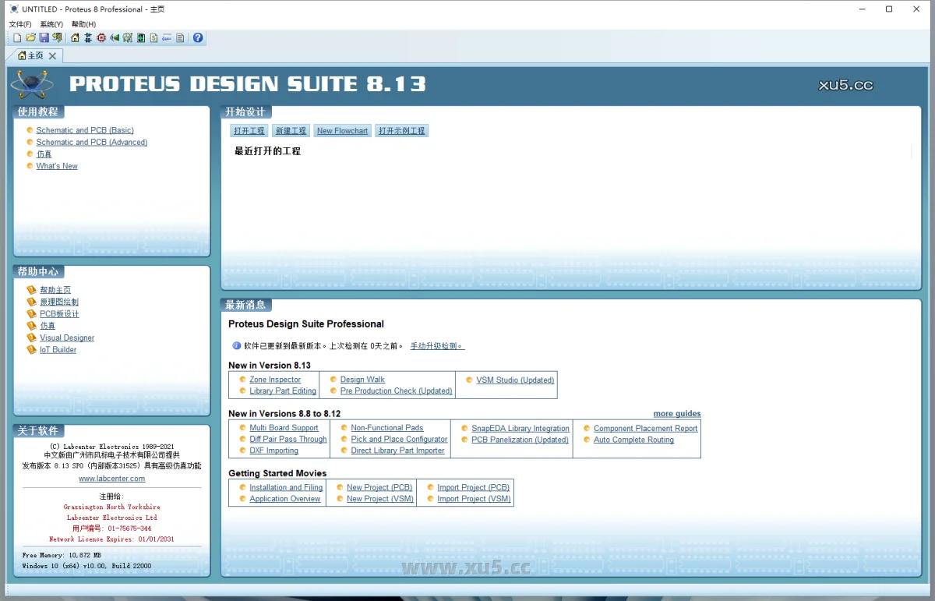Open the Design Explorer toolbar icon
The height and width of the screenshot is (601, 935).
pos(140,37)
